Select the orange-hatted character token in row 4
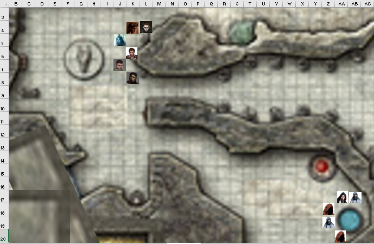374x244 pixels. (132, 28)
